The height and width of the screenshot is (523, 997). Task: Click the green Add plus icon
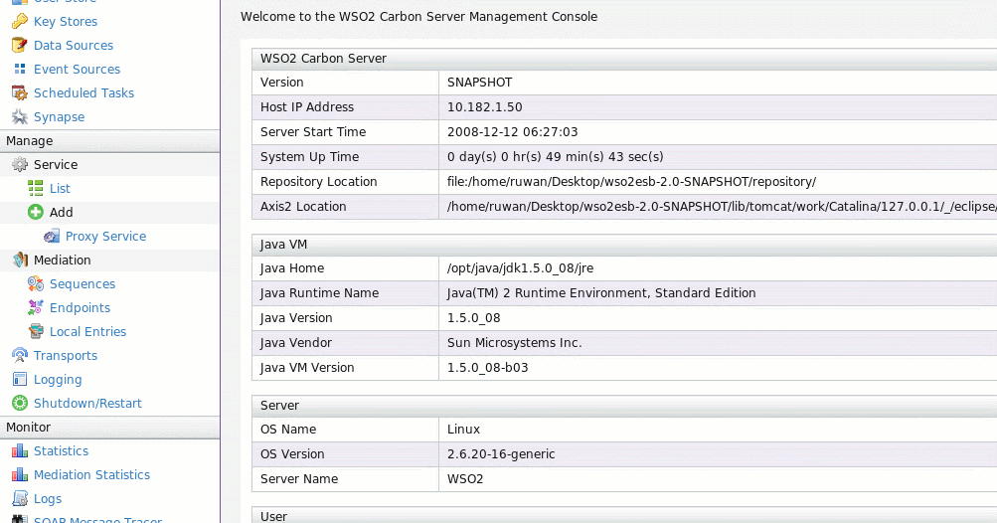pos(36,213)
